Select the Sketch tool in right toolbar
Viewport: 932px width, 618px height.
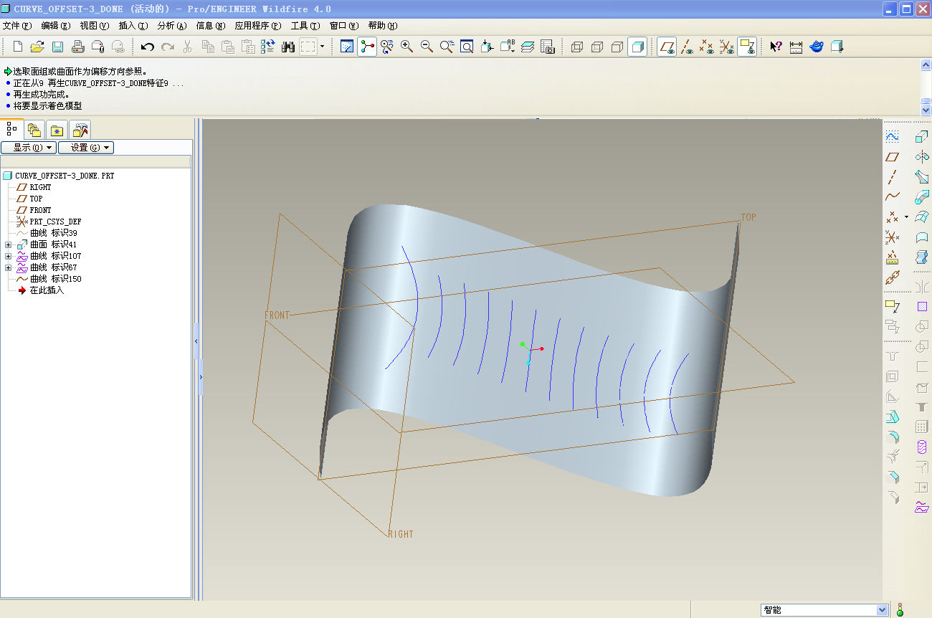click(x=892, y=136)
